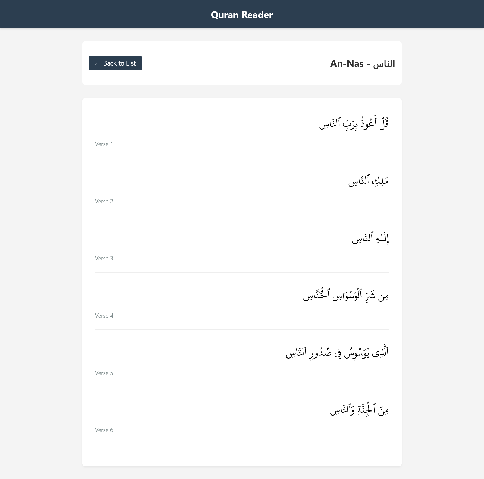Click the left arrow in Back button
The width and height of the screenshot is (484, 479).
[x=98, y=64]
